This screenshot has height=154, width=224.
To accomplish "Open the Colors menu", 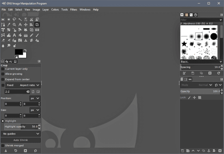I will [55, 9].
